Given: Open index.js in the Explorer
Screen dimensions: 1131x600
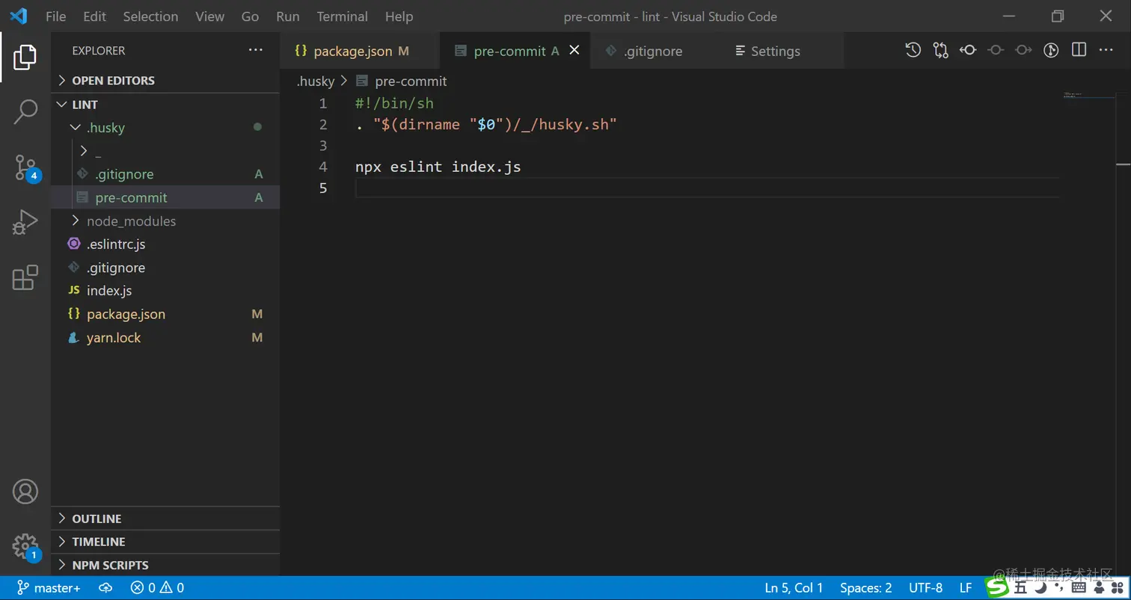Looking at the screenshot, I should point(165,291).
